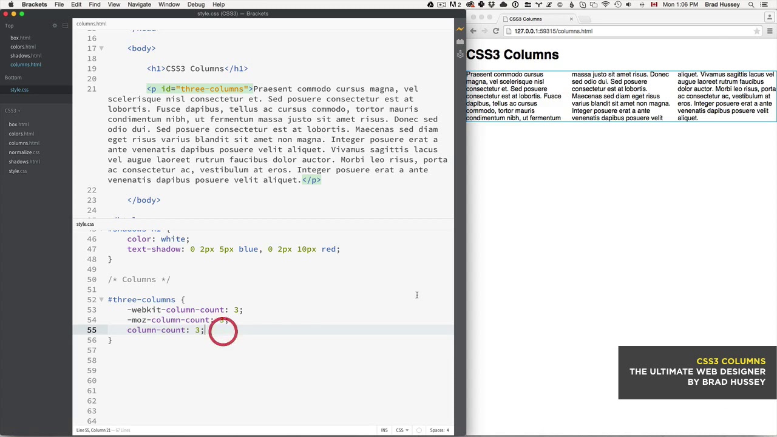The image size is (777, 437).
Task: Expand the CSS3 project dropdown
Action: tap(13, 110)
